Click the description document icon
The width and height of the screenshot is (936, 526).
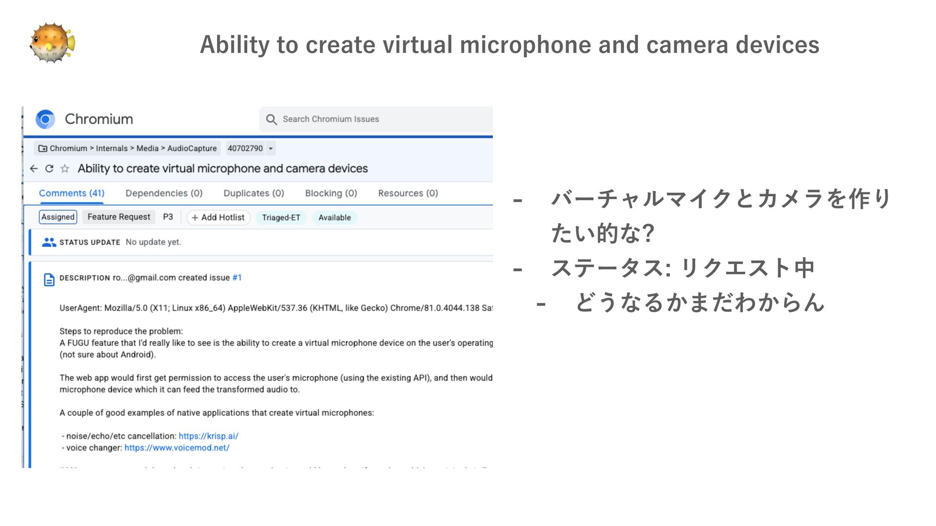(x=49, y=280)
